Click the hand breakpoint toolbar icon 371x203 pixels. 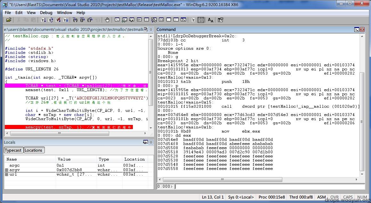point(107,20)
